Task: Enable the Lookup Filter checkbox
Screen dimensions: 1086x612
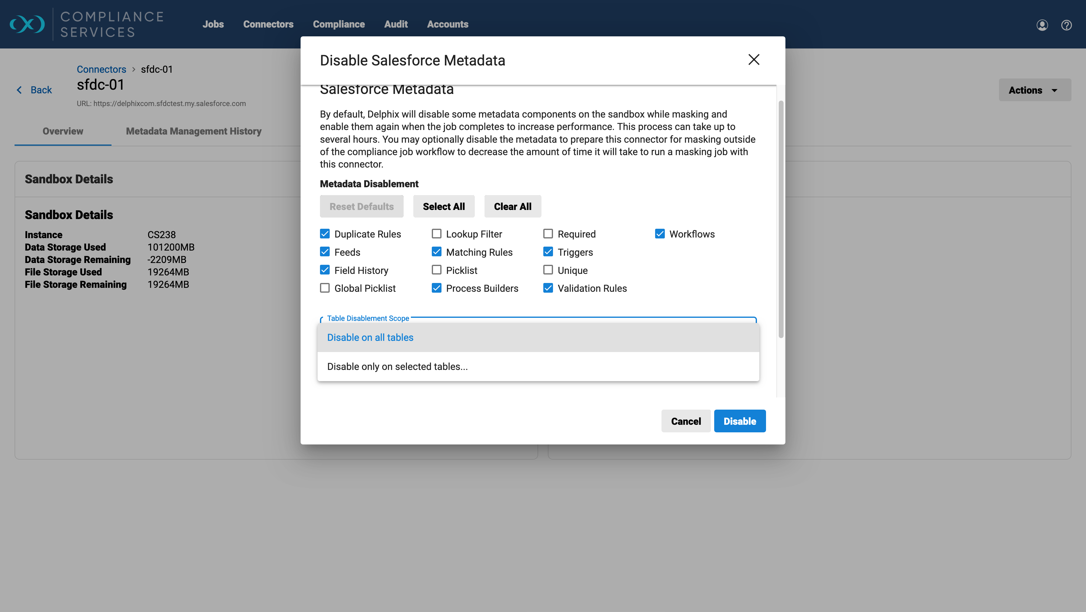Action: click(x=436, y=234)
